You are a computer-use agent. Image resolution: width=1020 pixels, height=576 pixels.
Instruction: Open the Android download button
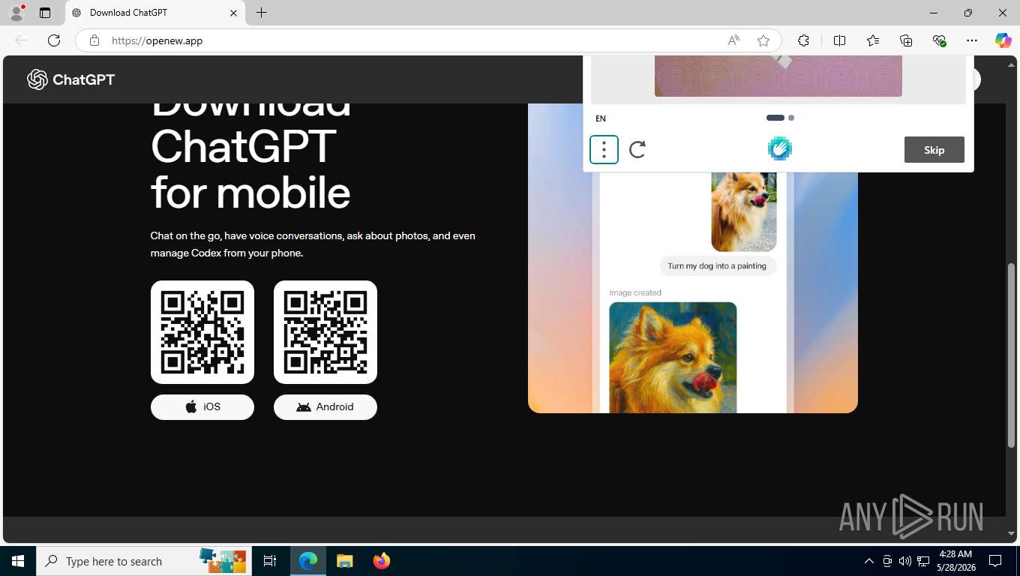pos(325,406)
